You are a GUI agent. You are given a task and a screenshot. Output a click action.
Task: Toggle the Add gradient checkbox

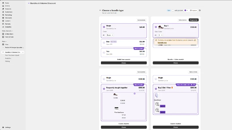tap(173, 10)
